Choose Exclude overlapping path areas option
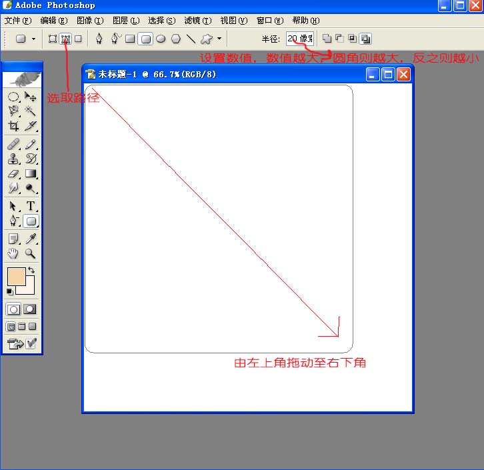 coord(365,39)
